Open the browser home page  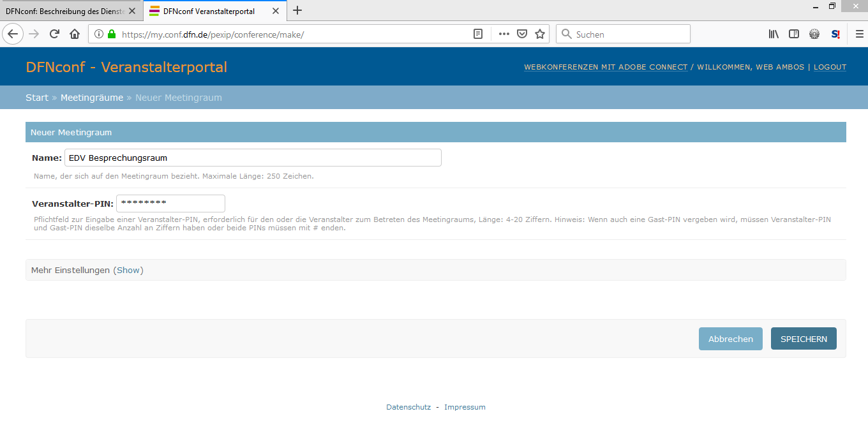(75, 34)
